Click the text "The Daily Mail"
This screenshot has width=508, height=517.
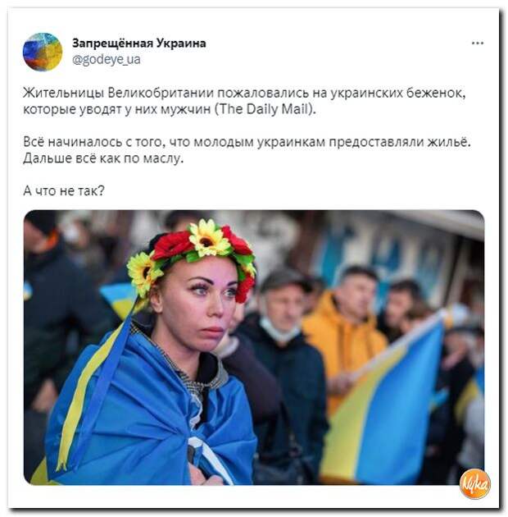pos(265,109)
